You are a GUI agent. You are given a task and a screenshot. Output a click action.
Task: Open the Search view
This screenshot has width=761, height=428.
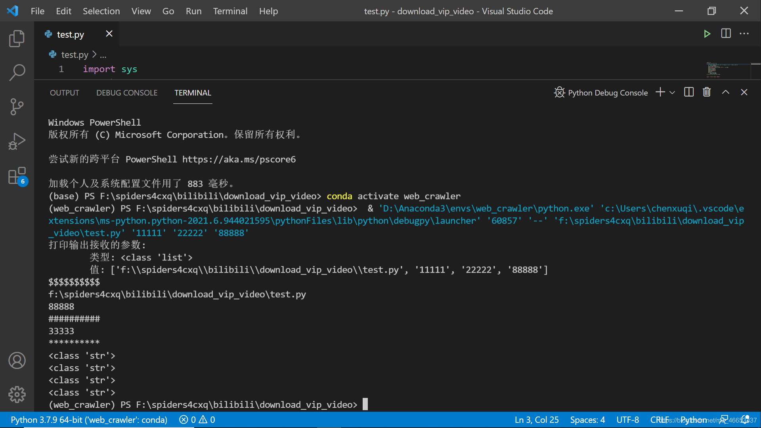click(x=17, y=73)
